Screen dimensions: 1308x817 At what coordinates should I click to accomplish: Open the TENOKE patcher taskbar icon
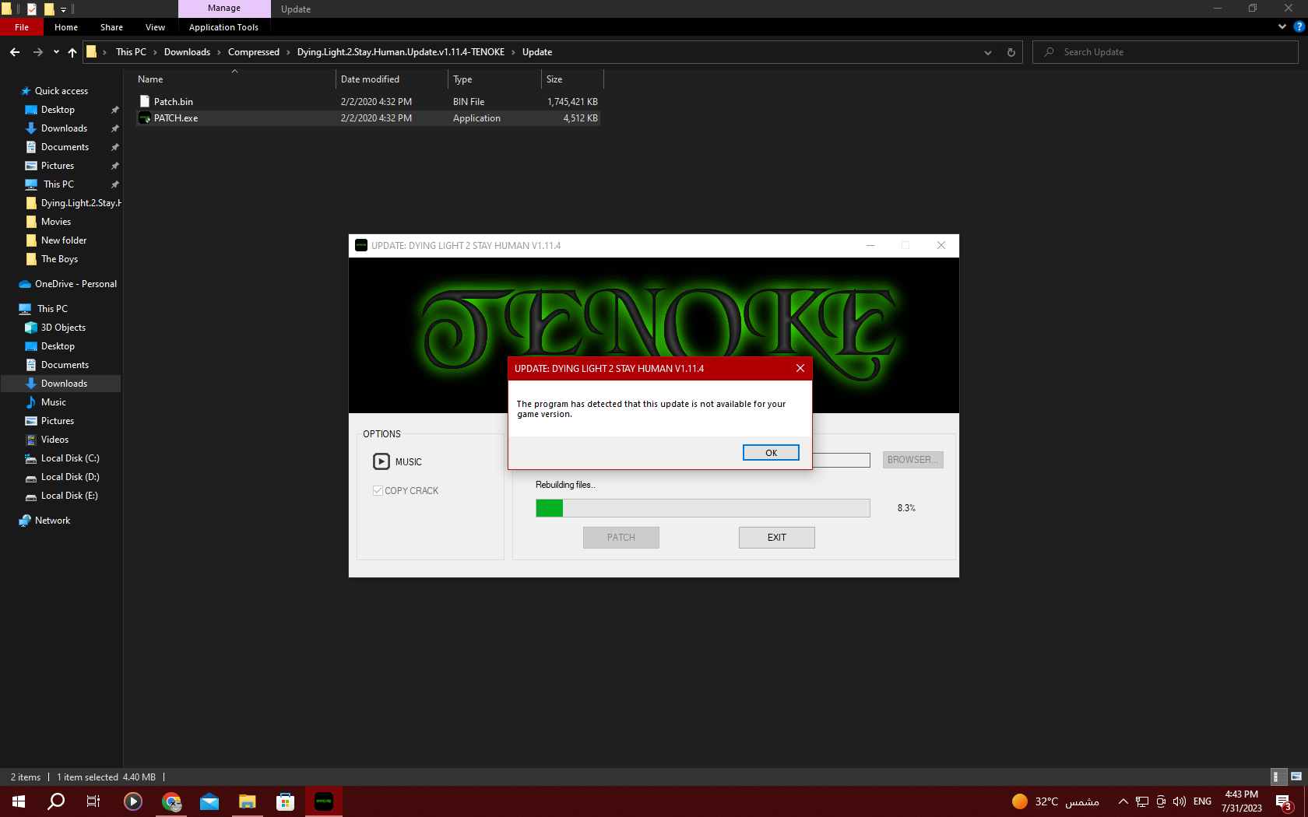(324, 801)
